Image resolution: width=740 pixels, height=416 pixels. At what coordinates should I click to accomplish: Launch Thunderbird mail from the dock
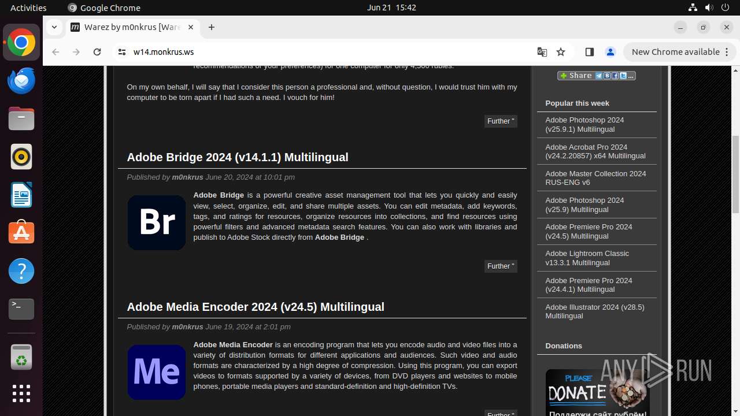click(21, 81)
